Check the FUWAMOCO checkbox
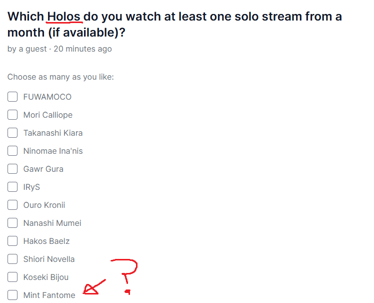 tap(12, 97)
